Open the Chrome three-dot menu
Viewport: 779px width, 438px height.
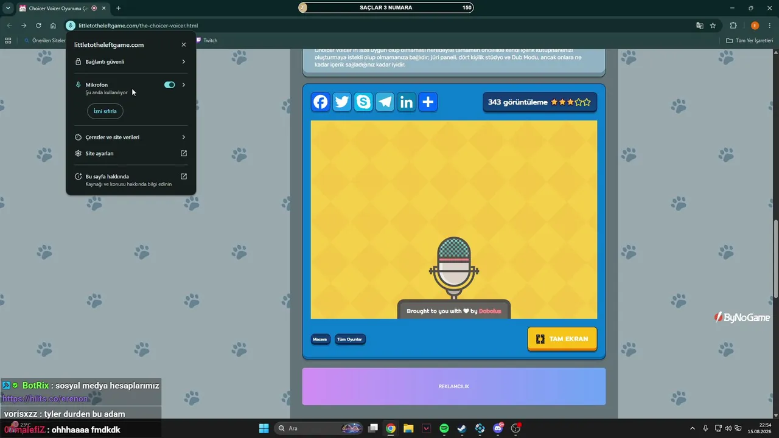coord(770,26)
